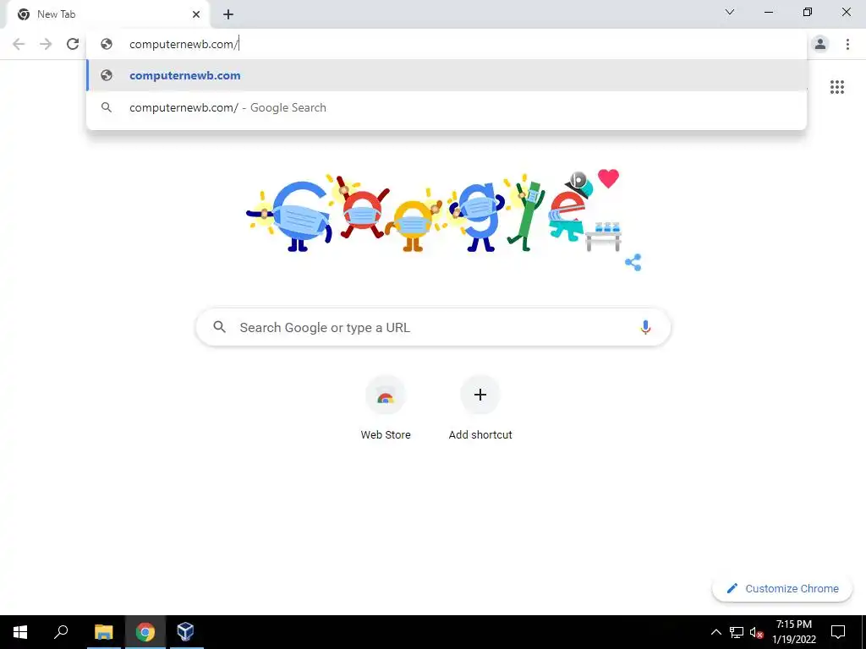Viewport: 866px width, 649px height.
Task: Click the browser forward arrow
Action: [46, 44]
